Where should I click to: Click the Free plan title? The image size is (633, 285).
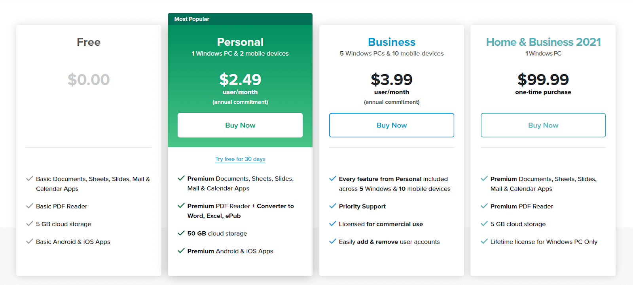(89, 42)
